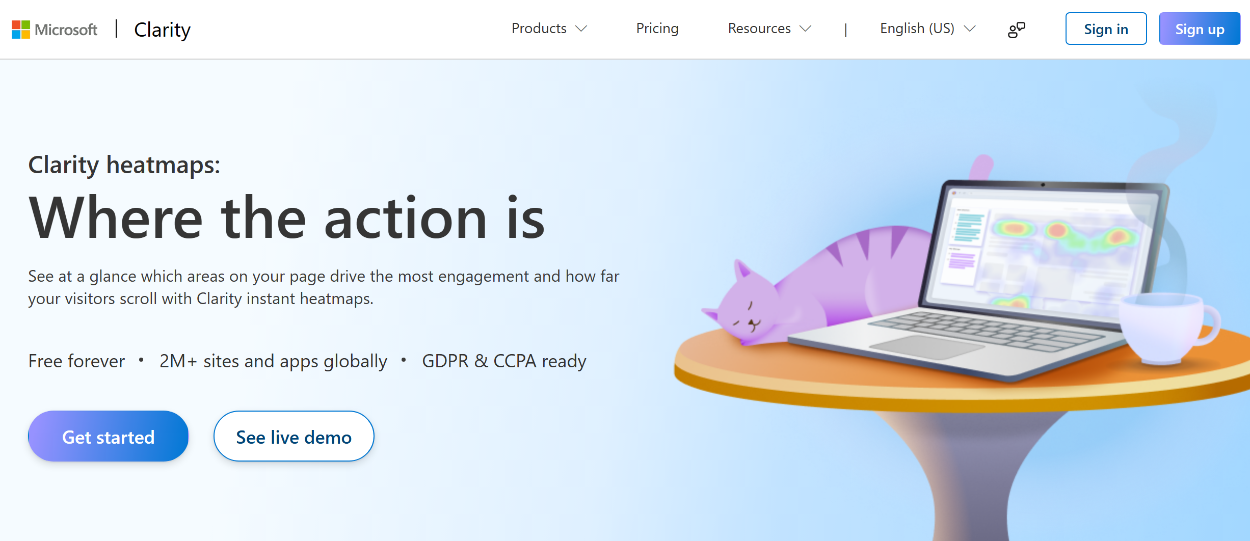The height and width of the screenshot is (541, 1250).
Task: Click the "See at a glance" description paragraph
Action: point(324,287)
